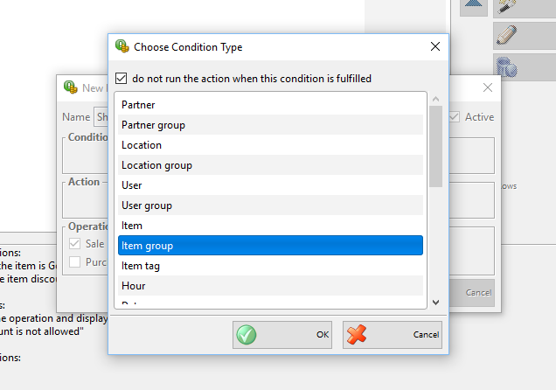The width and height of the screenshot is (556, 390).
Task: Toggle the Active checkbox
Action: click(455, 117)
